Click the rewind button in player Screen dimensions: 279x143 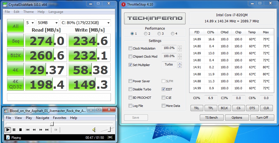34,130
